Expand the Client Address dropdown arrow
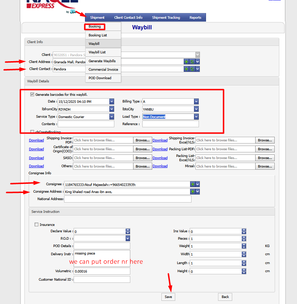 point(198,62)
